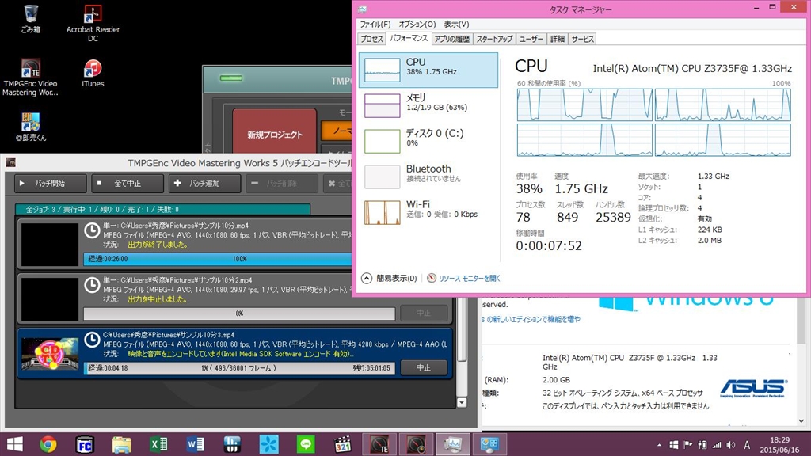Click the job summary bar 全ジョブ: 3
The height and width of the screenshot is (456, 811).
[162, 209]
